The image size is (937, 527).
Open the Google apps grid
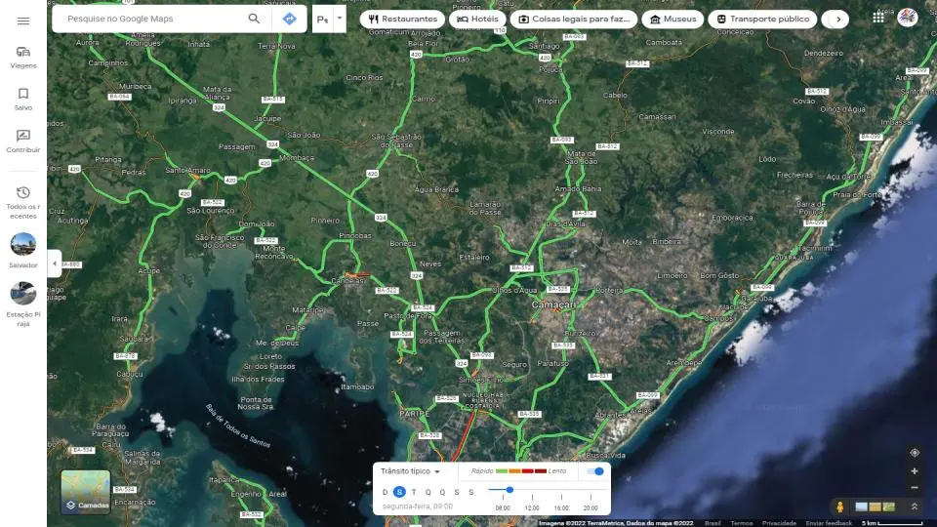click(x=878, y=18)
